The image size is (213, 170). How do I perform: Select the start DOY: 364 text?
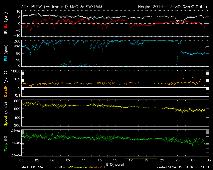coord(32,168)
